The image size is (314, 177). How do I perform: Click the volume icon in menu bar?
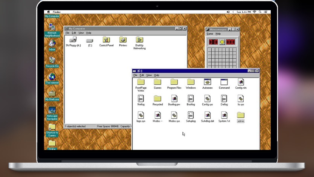click(x=228, y=12)
